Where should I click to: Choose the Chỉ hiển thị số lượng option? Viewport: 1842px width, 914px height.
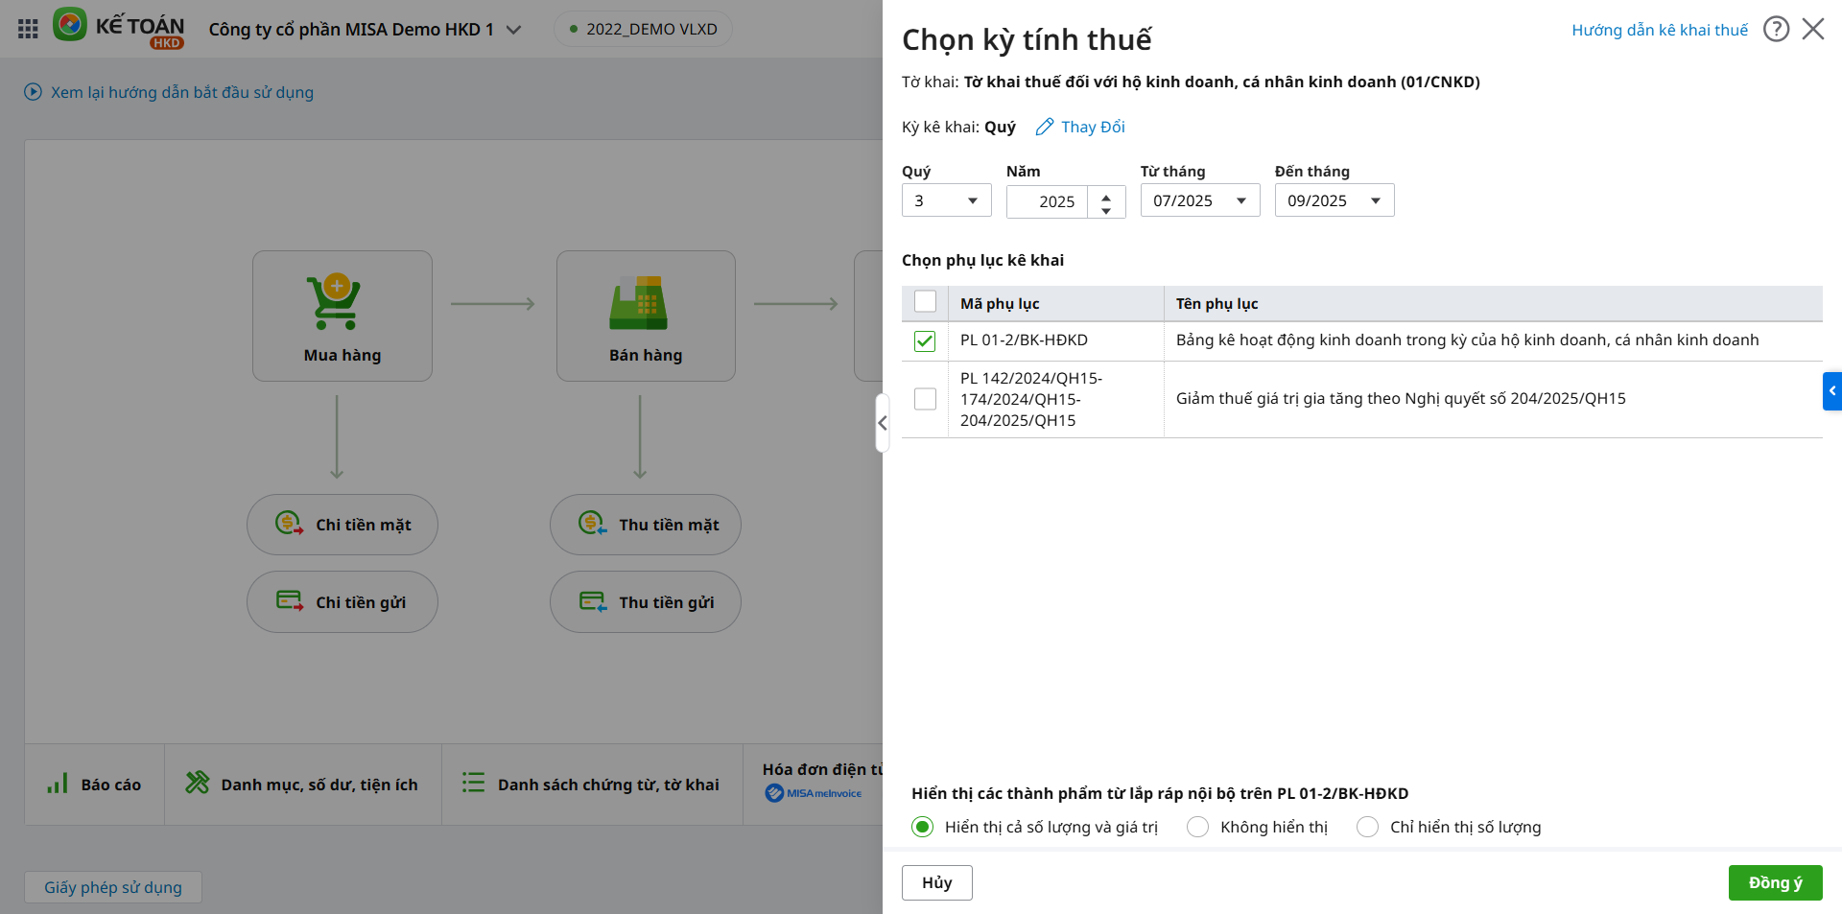1367,827
